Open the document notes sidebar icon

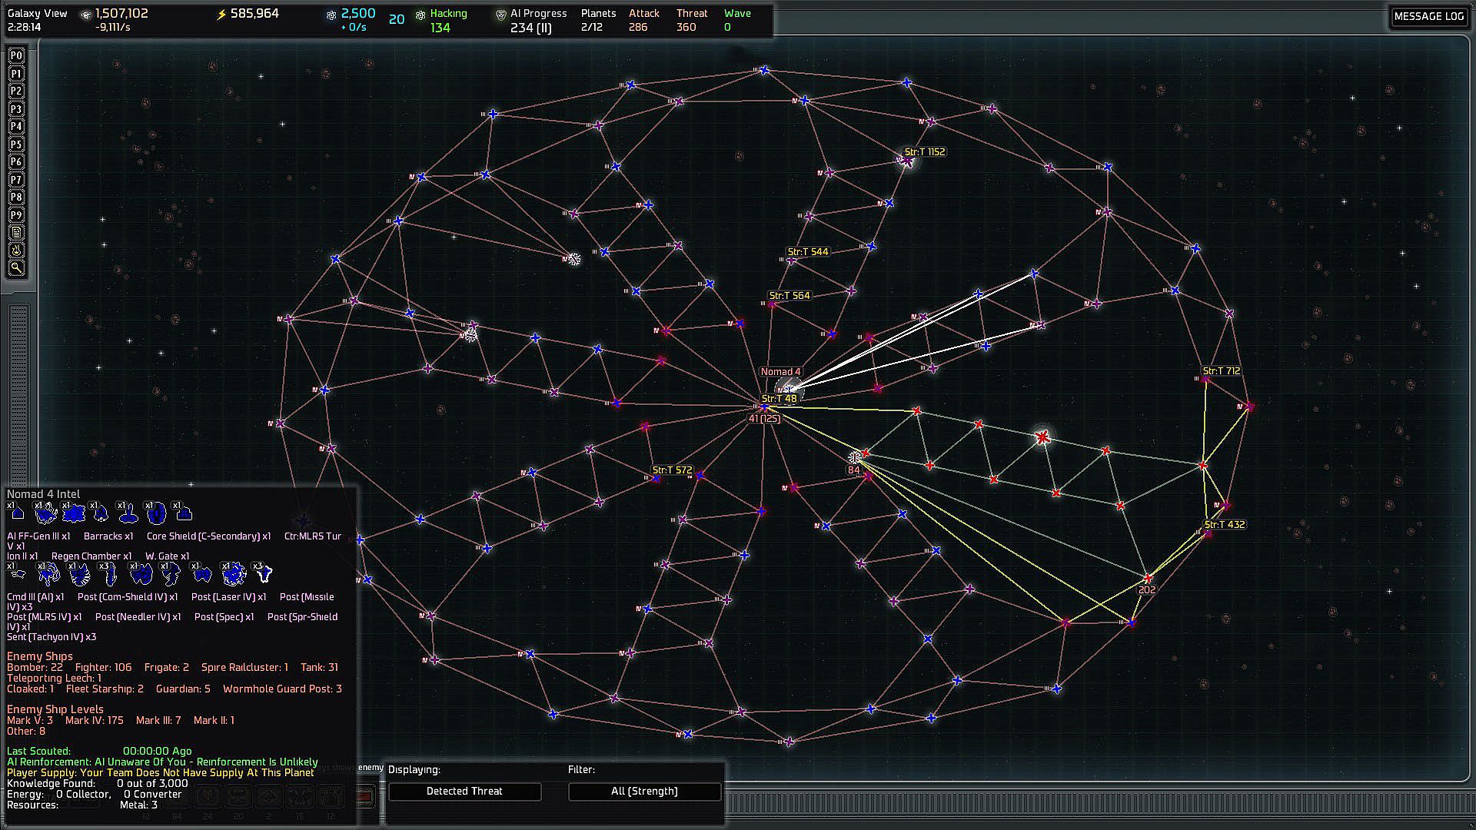coord(16,233)
